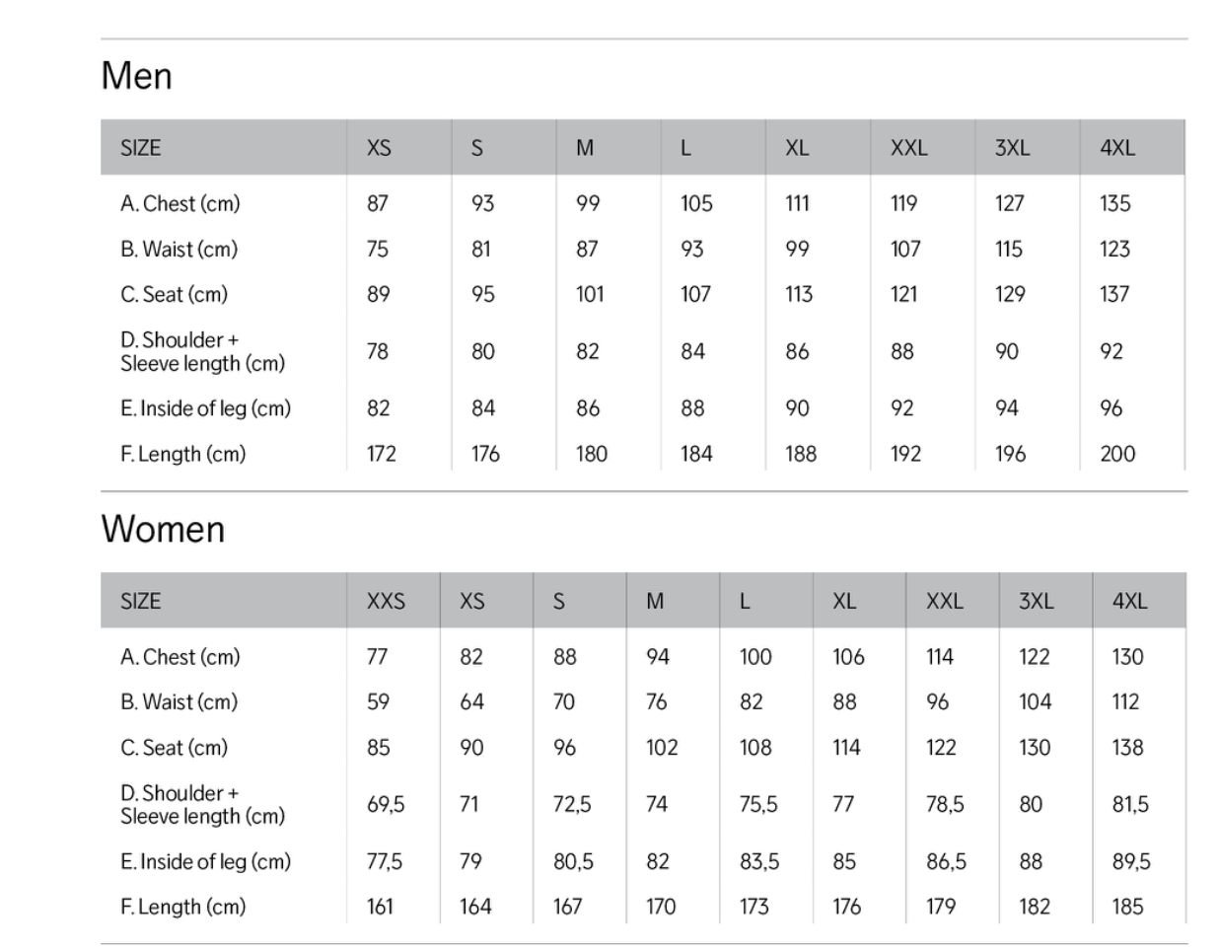Image resolution: width=1220 pixels, height=951 pixels.
Task: Click the Men's C. Seat (cm) row label
Action: point(174,294)
